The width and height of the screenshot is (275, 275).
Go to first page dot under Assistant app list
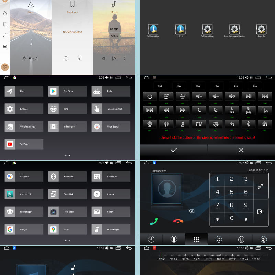(66, 241)
